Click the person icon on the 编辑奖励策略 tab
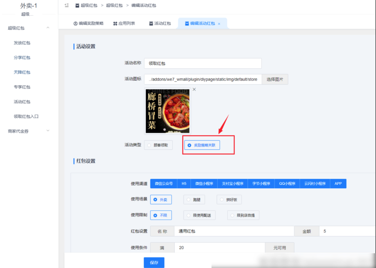The height and width of the screenshot is (268, 376). [75, 23]
